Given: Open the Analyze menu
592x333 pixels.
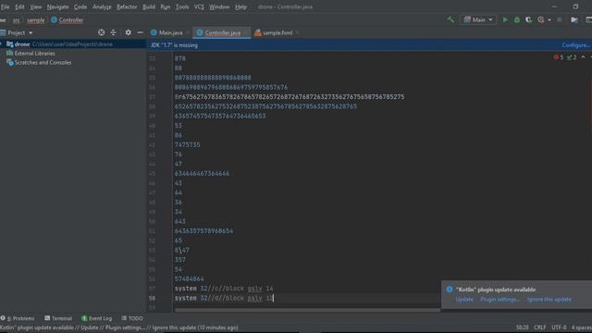Looking at the screenshot, I should coord(102,6).
